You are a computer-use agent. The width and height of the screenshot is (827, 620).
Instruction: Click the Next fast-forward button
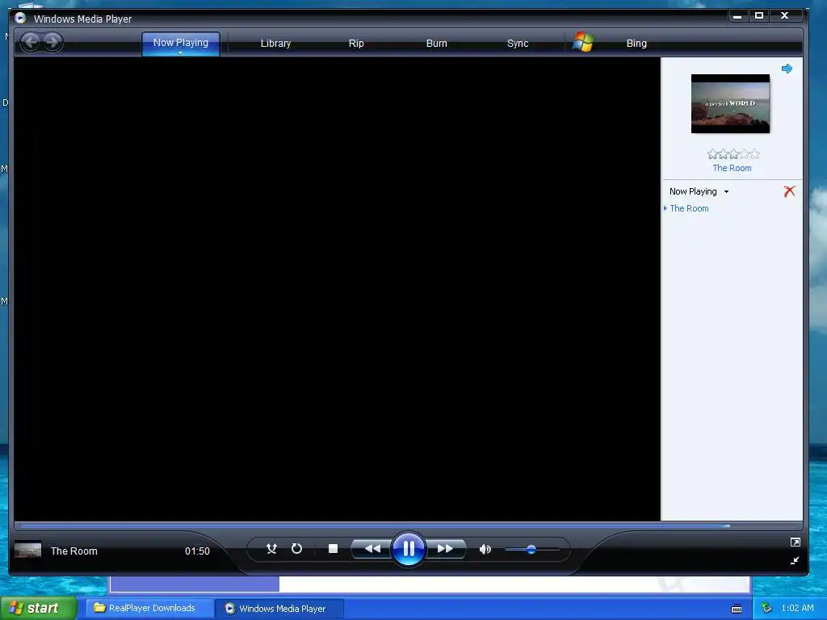[x=445, y=549]
